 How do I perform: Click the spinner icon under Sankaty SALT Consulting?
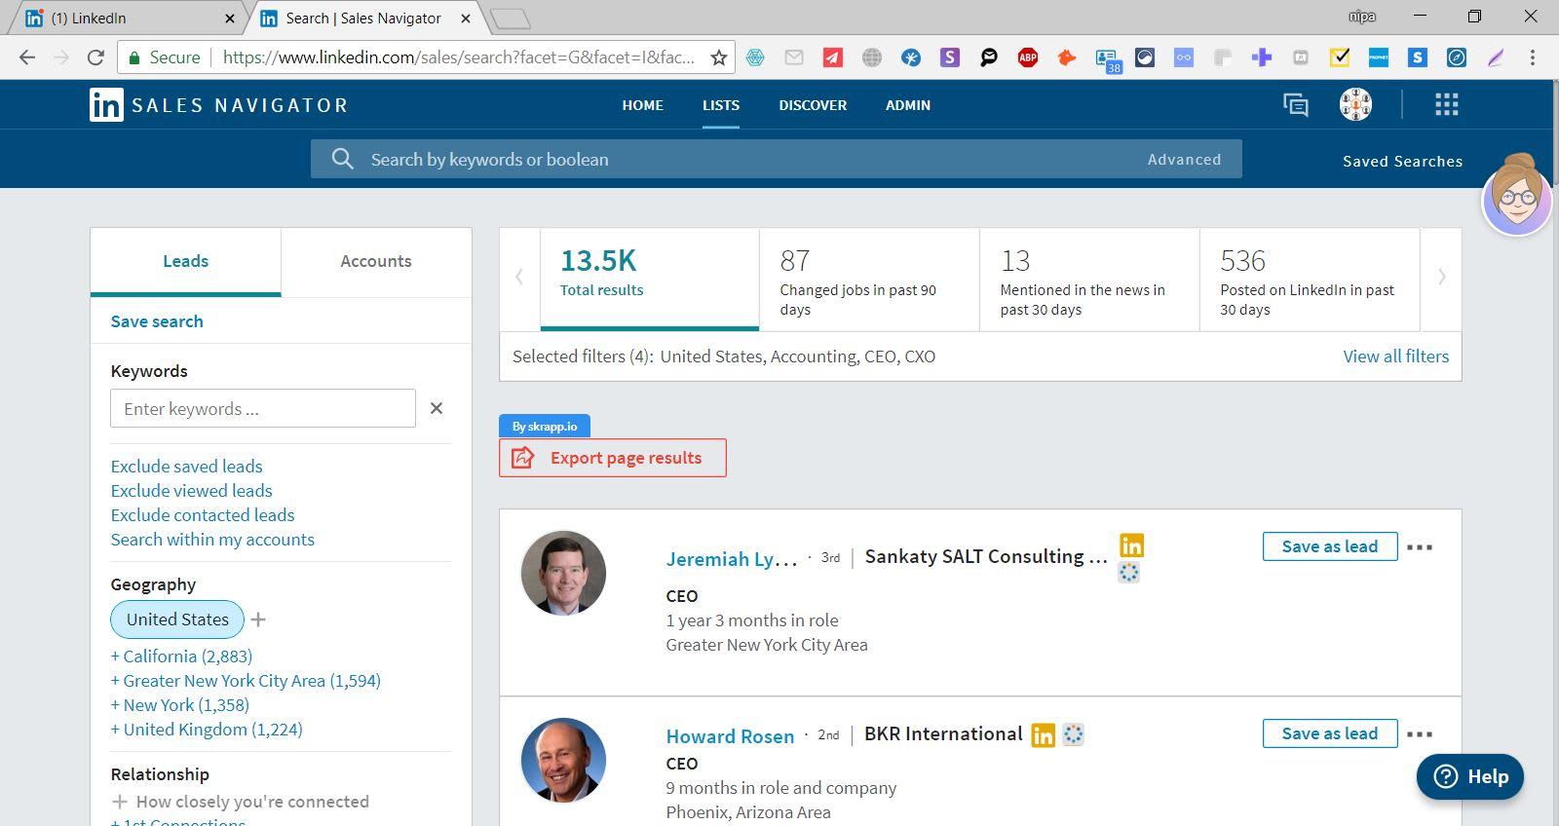[1128, 573]
